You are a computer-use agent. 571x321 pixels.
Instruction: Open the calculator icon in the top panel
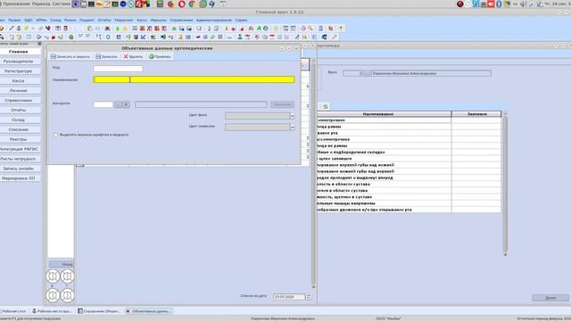tap(160, 4)
